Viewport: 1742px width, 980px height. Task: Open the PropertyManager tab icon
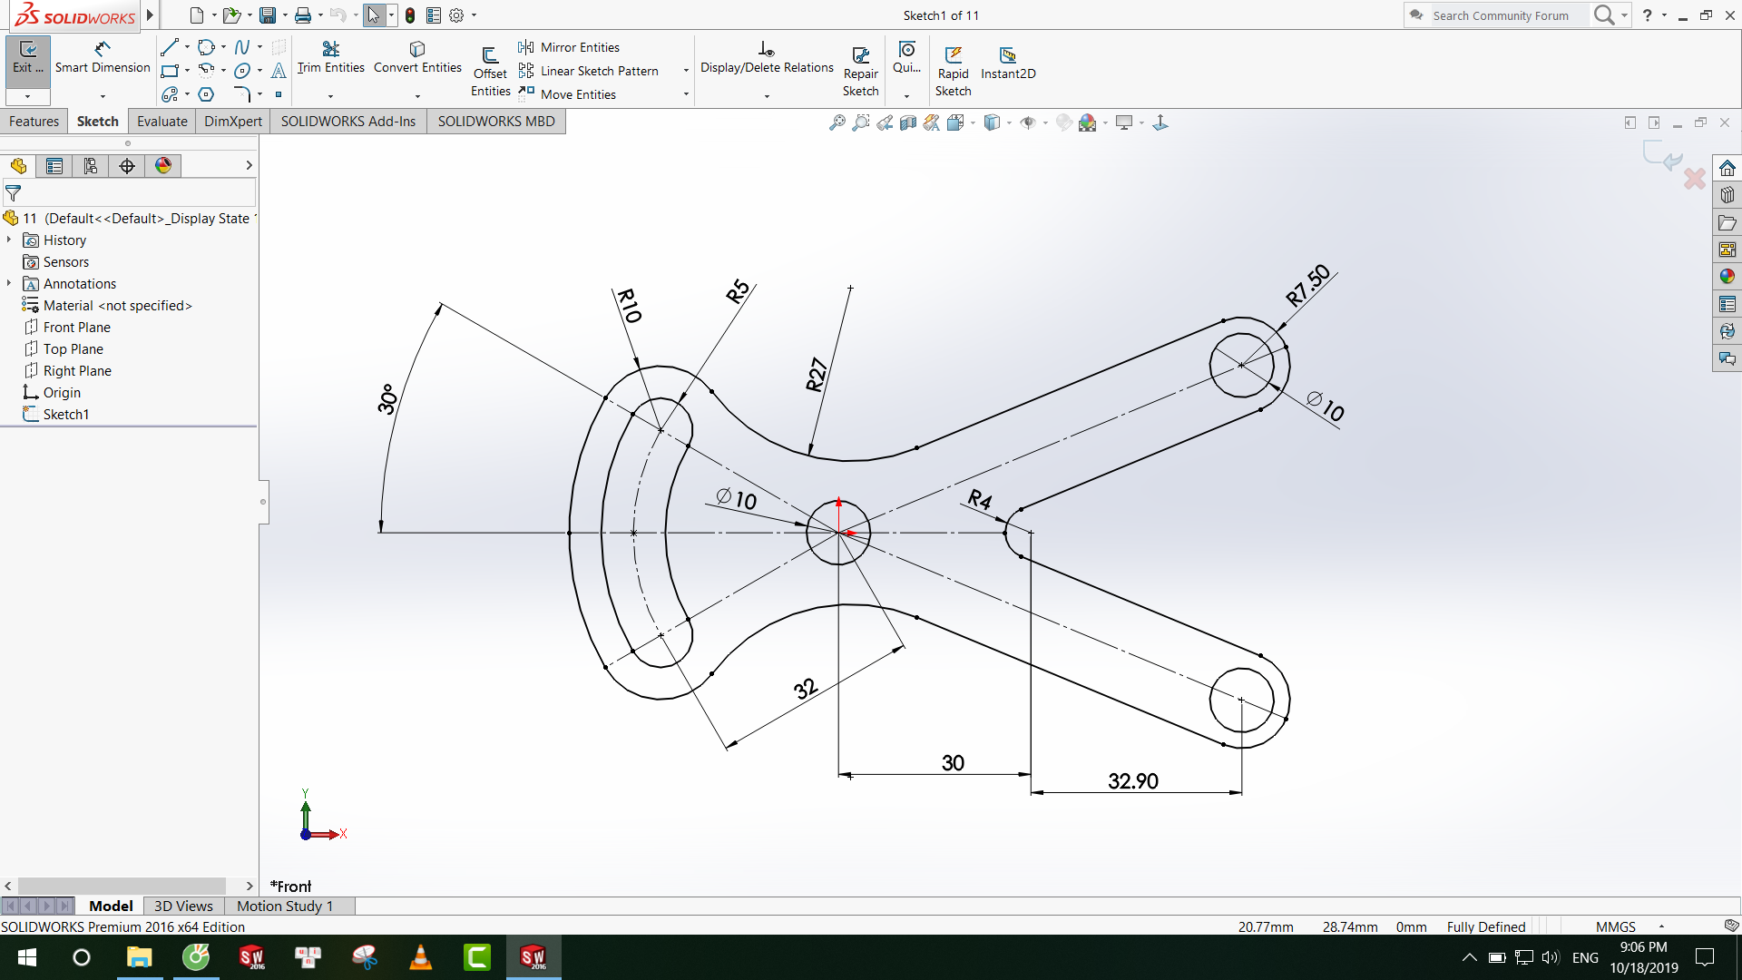(54, 166)
